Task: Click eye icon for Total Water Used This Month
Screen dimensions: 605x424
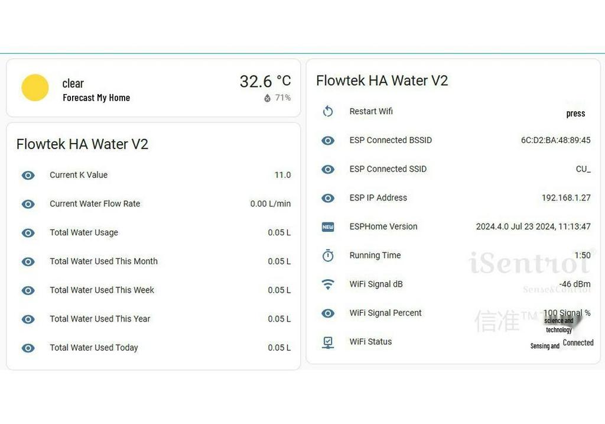Action: pyautogui.click(x=28, y=262)
